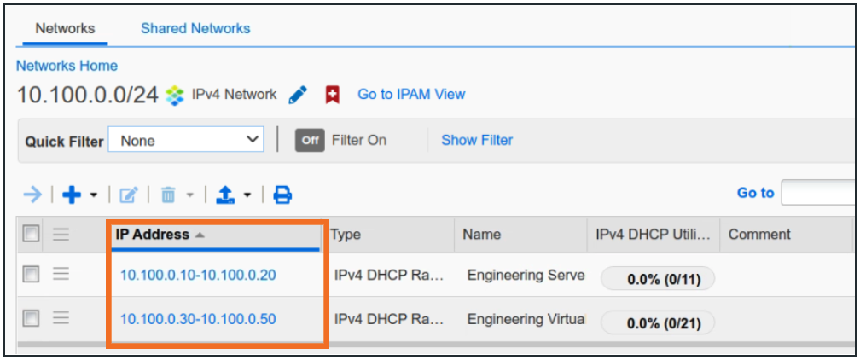Click the Go to input field
The image size is (860, 360).
[819, 193]
